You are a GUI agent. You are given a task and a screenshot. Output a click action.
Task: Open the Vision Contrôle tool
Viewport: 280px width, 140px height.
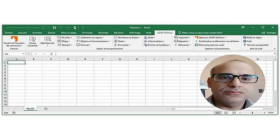[33, 41]
